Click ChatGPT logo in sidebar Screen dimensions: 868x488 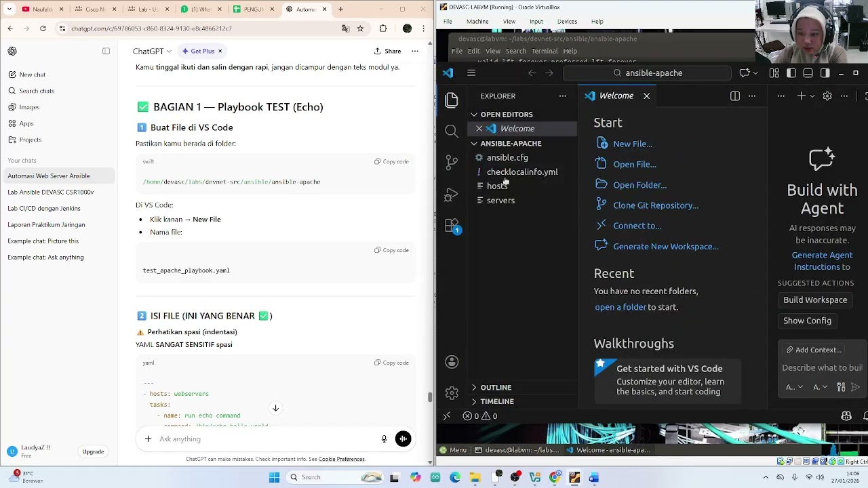[12, 52]
